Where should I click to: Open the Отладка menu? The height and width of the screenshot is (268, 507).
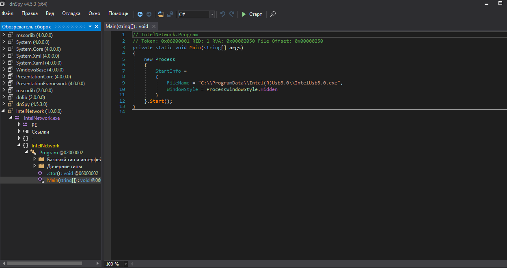point(71,13)
